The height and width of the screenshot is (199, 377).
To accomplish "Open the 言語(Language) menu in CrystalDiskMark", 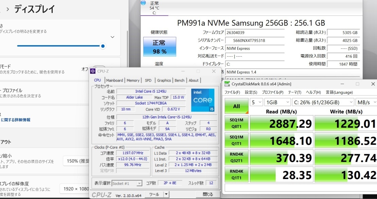I will pos(339,92).
